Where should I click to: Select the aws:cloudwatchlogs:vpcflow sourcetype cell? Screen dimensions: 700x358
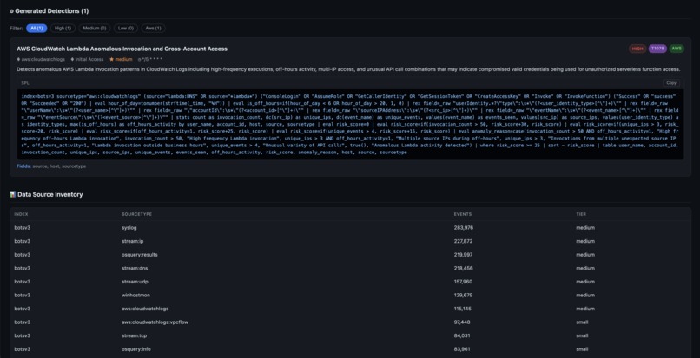coord(153,322)
